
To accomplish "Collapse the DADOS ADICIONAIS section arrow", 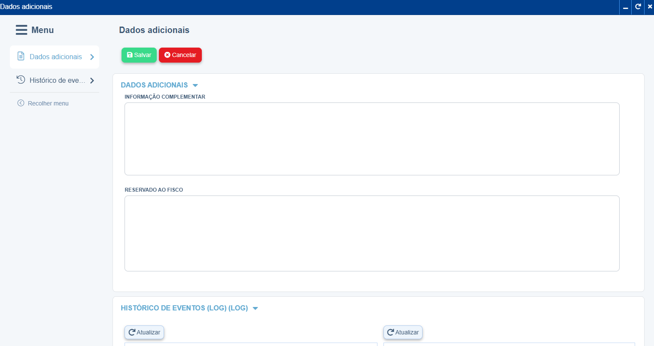I will [195, 85].
